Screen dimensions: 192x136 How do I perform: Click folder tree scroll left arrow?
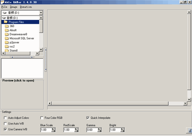pyautogui.click(x=3, y=53)
